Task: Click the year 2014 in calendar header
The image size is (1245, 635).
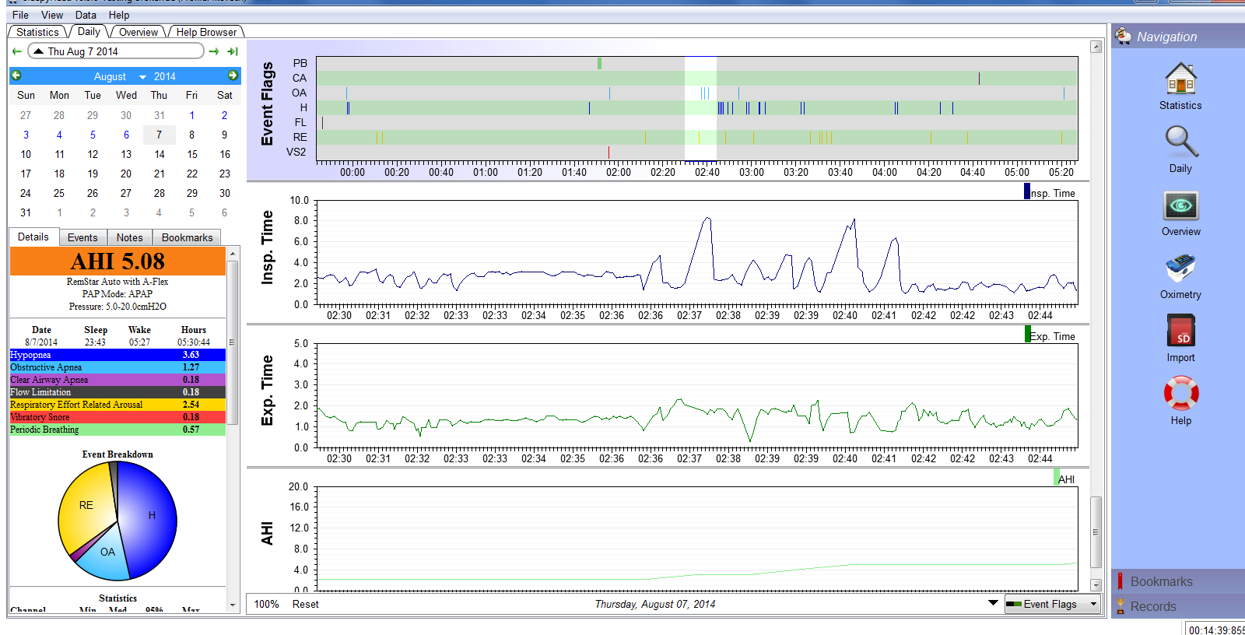Action: tap(165, 76)
